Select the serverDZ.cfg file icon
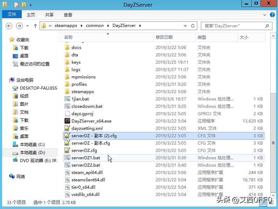278x209 pixels. pyautogui.click(x=67, y=150)
